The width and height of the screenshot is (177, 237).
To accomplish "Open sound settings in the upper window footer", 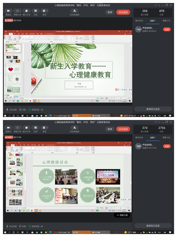I will (12, 110).
